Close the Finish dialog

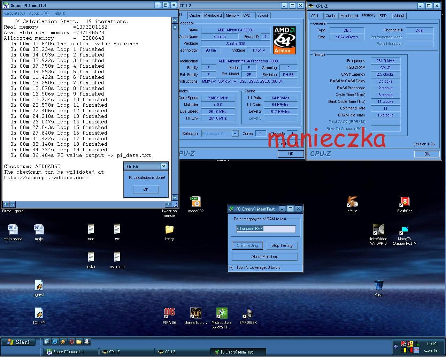click(163, 166)
